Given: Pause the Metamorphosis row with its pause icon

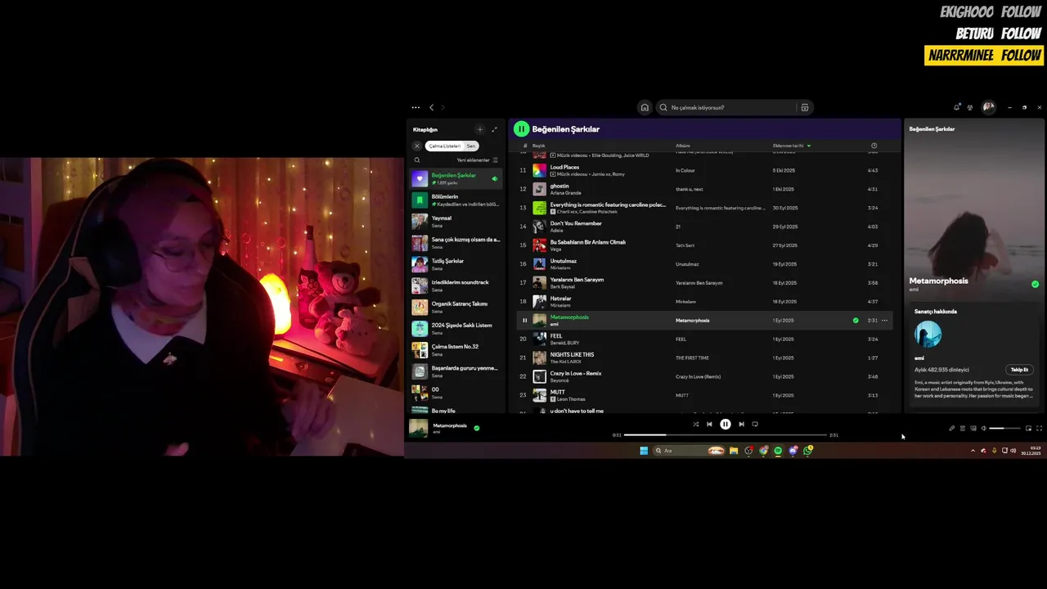Looking at the screenshot, I should click(x=524, y=321).
